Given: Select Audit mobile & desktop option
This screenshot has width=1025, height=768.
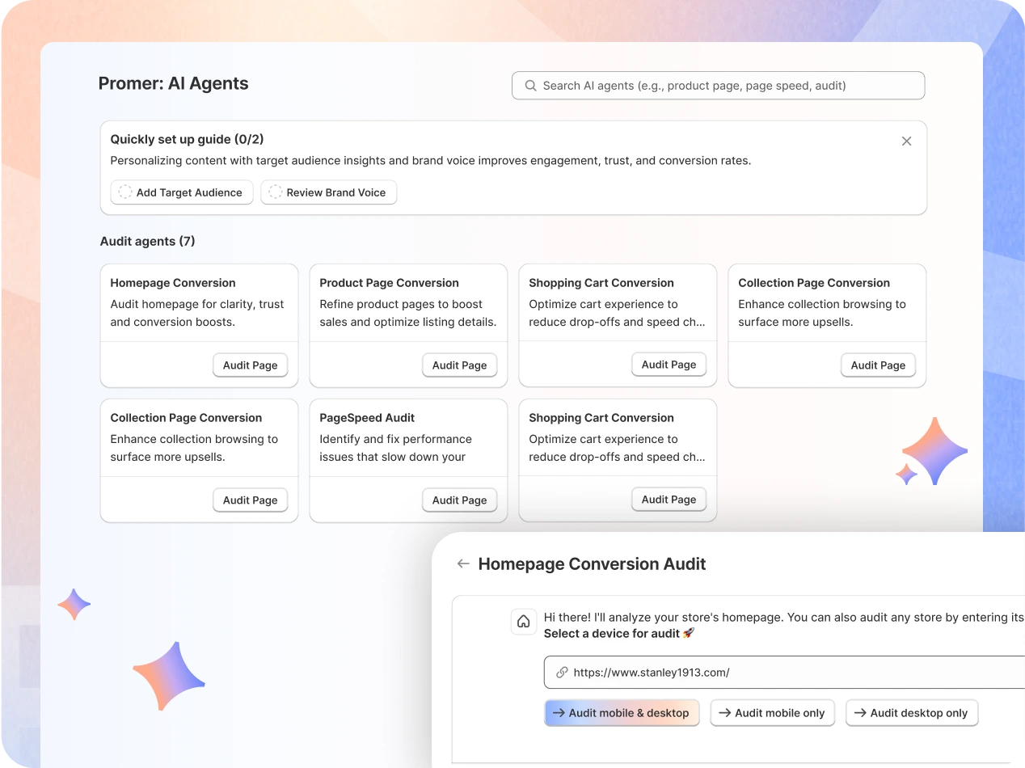Looking at the screenshot, I should pos(621,713).
